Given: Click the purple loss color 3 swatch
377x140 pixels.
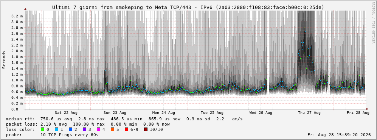Looking at the screenshot, I should [84, 130].
